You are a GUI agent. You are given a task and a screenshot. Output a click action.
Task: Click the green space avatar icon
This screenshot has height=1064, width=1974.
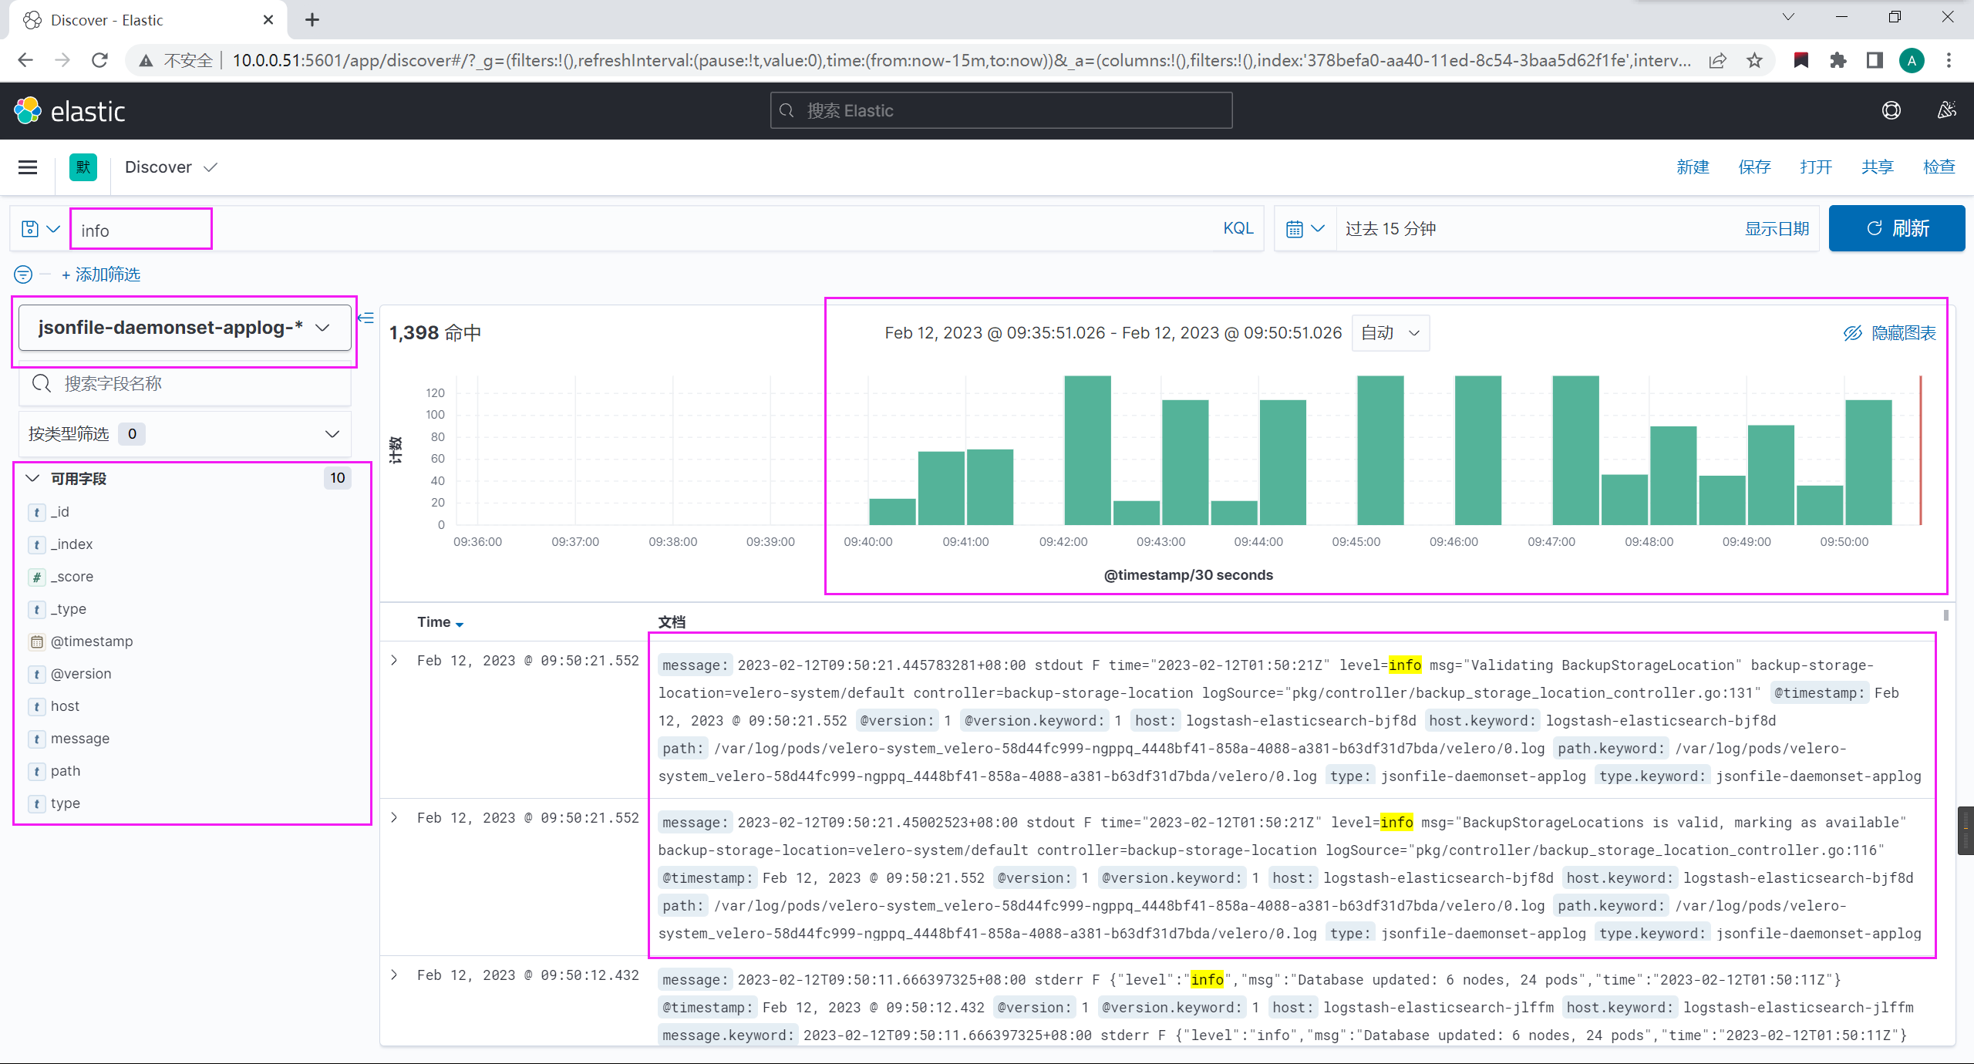coord(83,167)
